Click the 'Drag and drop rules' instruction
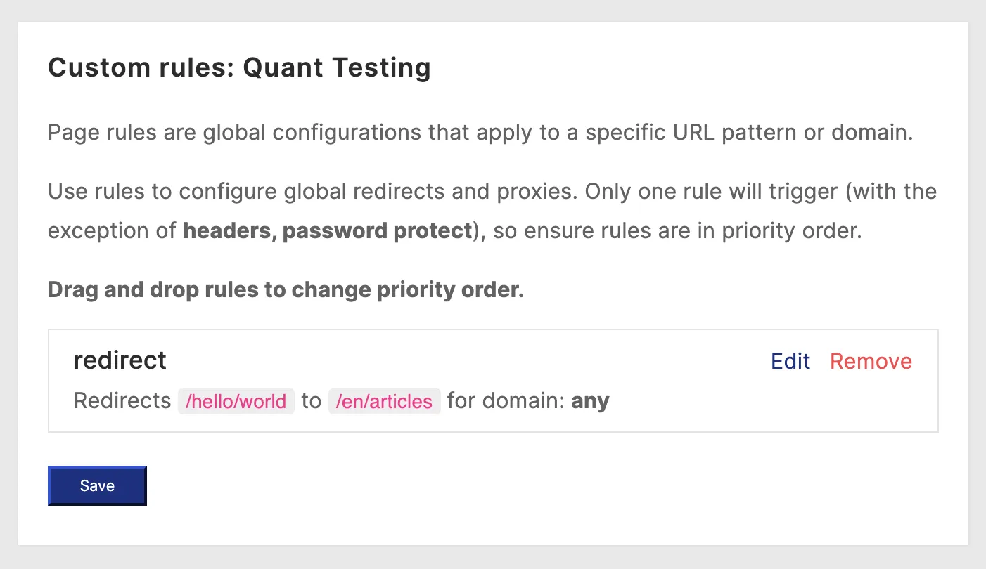 (x=286, y=290)
